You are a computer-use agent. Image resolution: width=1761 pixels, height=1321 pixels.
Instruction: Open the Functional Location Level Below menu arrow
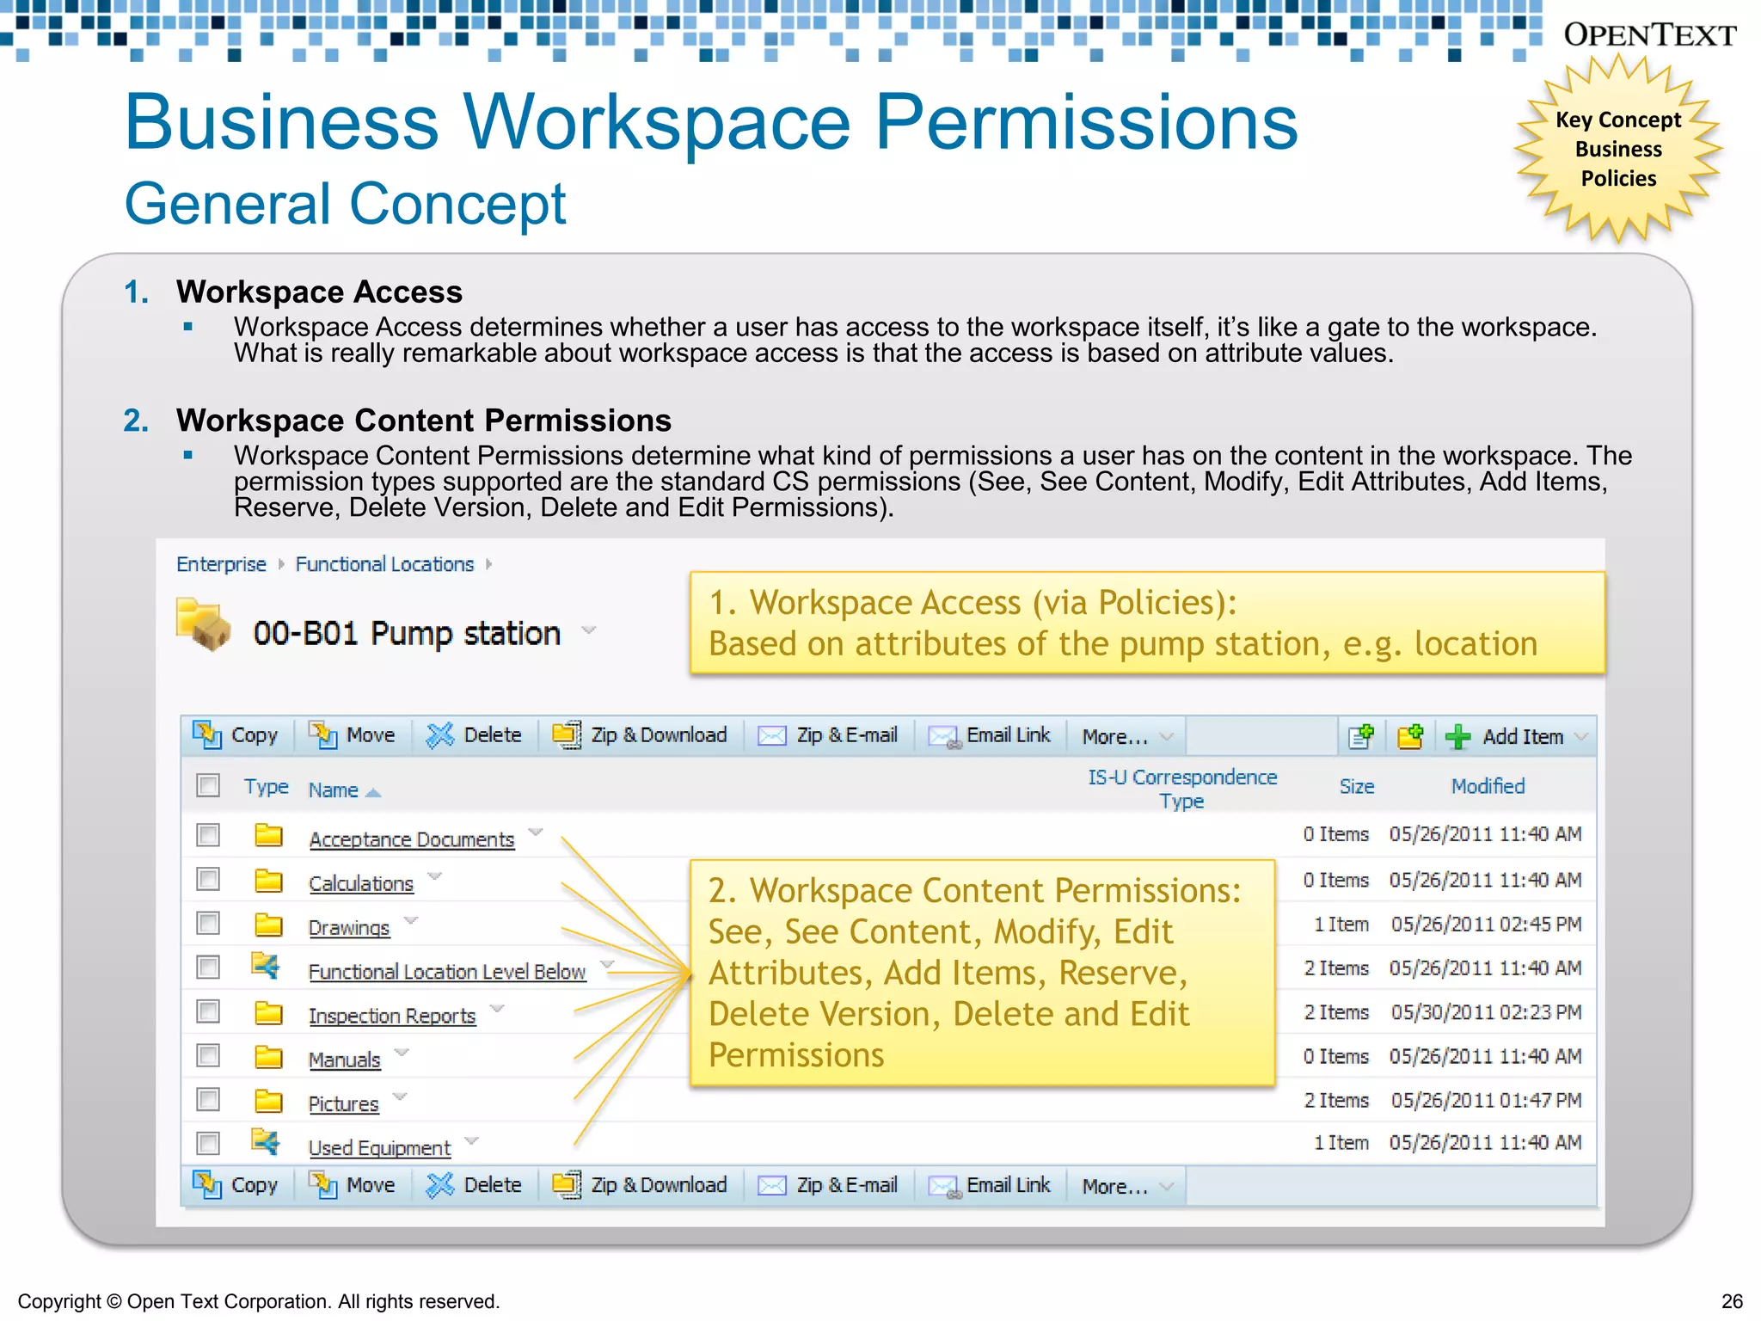607,964
